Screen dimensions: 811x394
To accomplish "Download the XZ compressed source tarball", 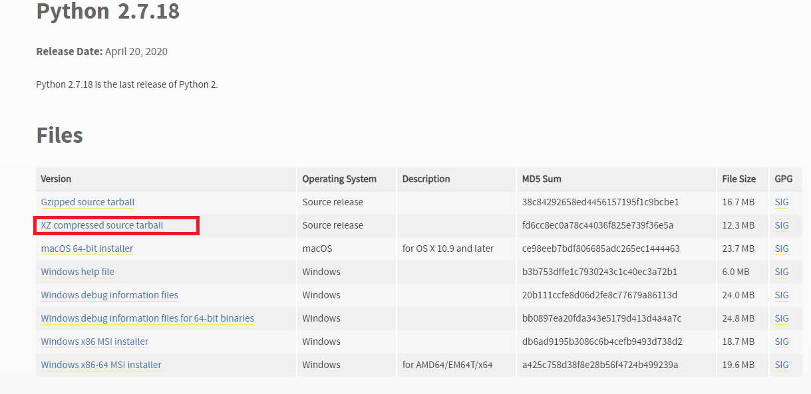I will pos(102,225).
